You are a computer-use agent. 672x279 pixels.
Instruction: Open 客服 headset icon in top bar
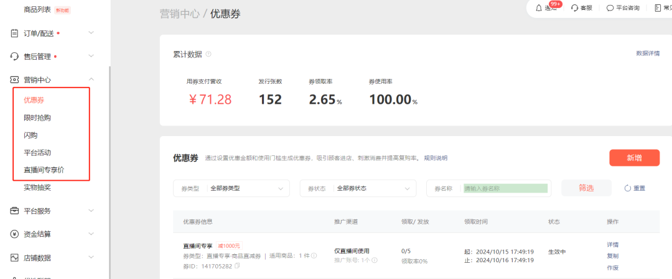click(x=574, y=8)
